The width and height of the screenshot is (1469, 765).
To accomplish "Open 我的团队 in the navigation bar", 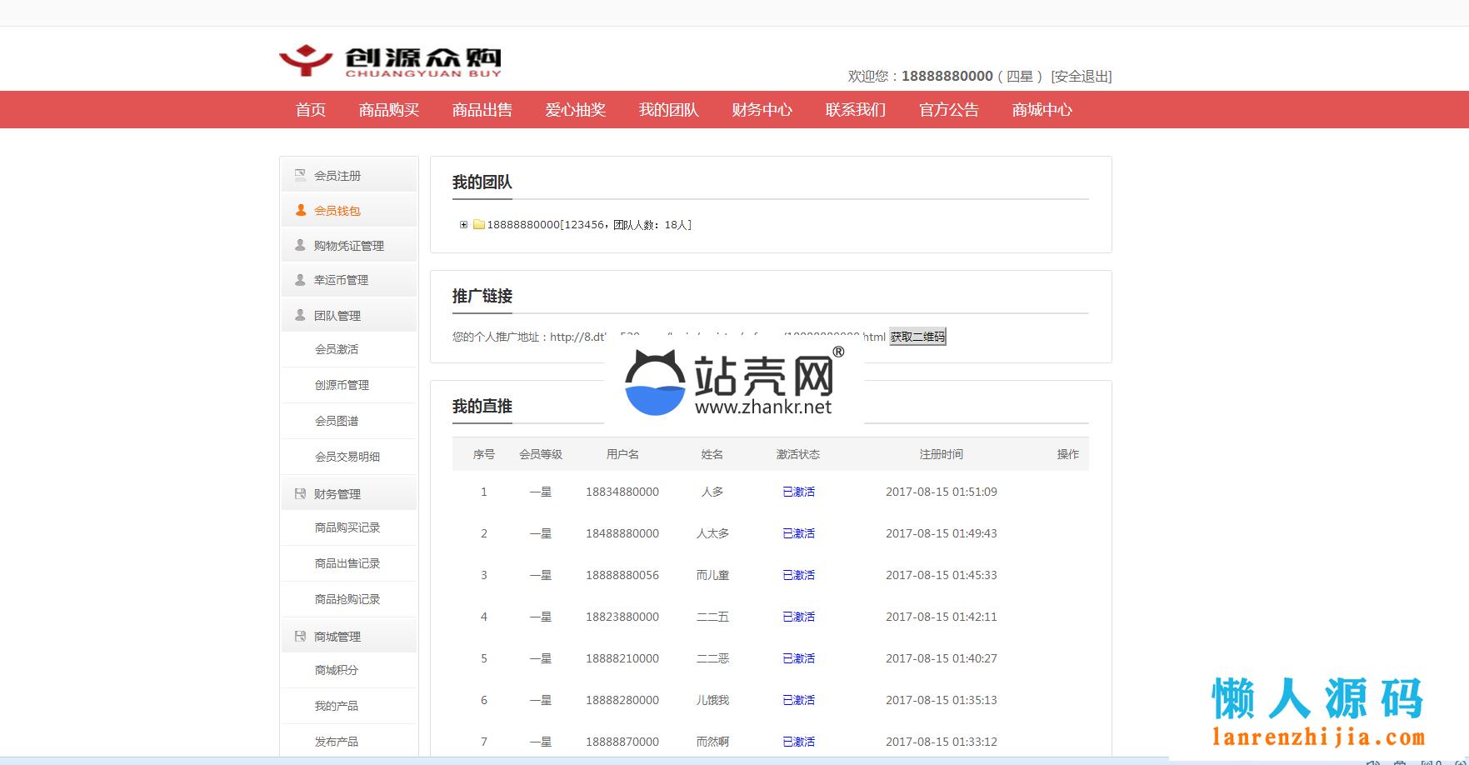I will pyautogui.click(x=668, y=110).
